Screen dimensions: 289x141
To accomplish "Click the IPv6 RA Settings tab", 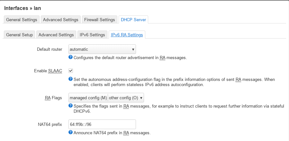I will coord(127,35).
